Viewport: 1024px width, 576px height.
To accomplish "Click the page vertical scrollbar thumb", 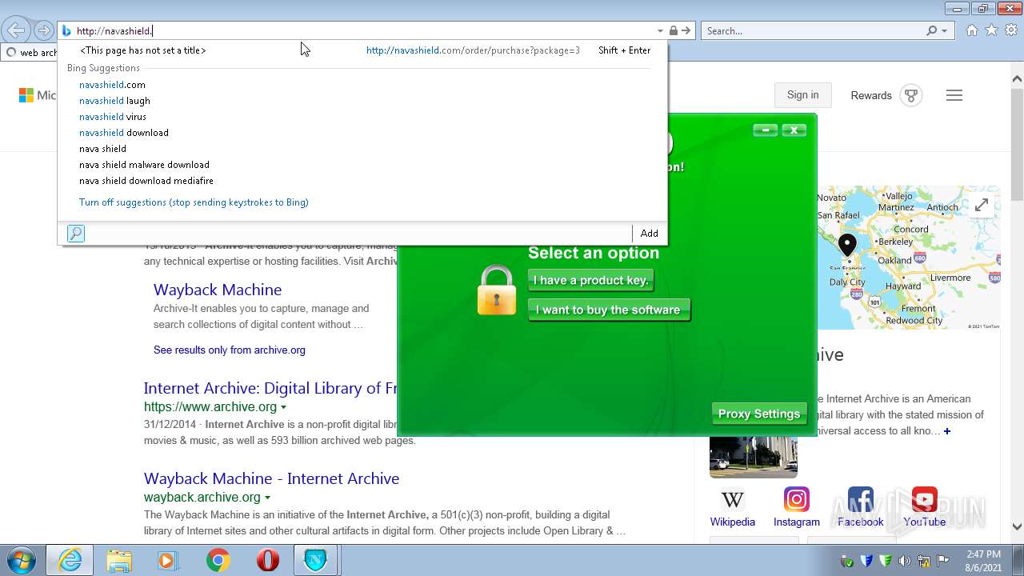I will (1017, 144).
